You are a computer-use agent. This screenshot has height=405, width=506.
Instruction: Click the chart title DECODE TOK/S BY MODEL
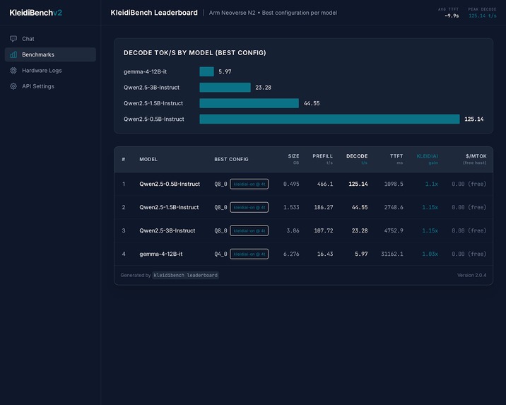(194, 52)
